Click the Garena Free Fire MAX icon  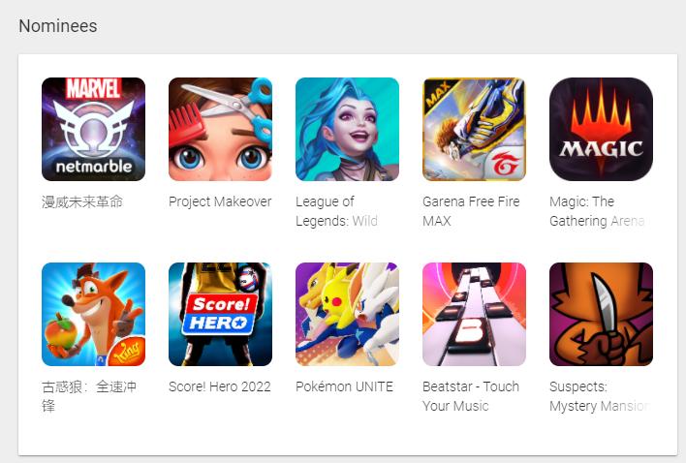[474, 129]
